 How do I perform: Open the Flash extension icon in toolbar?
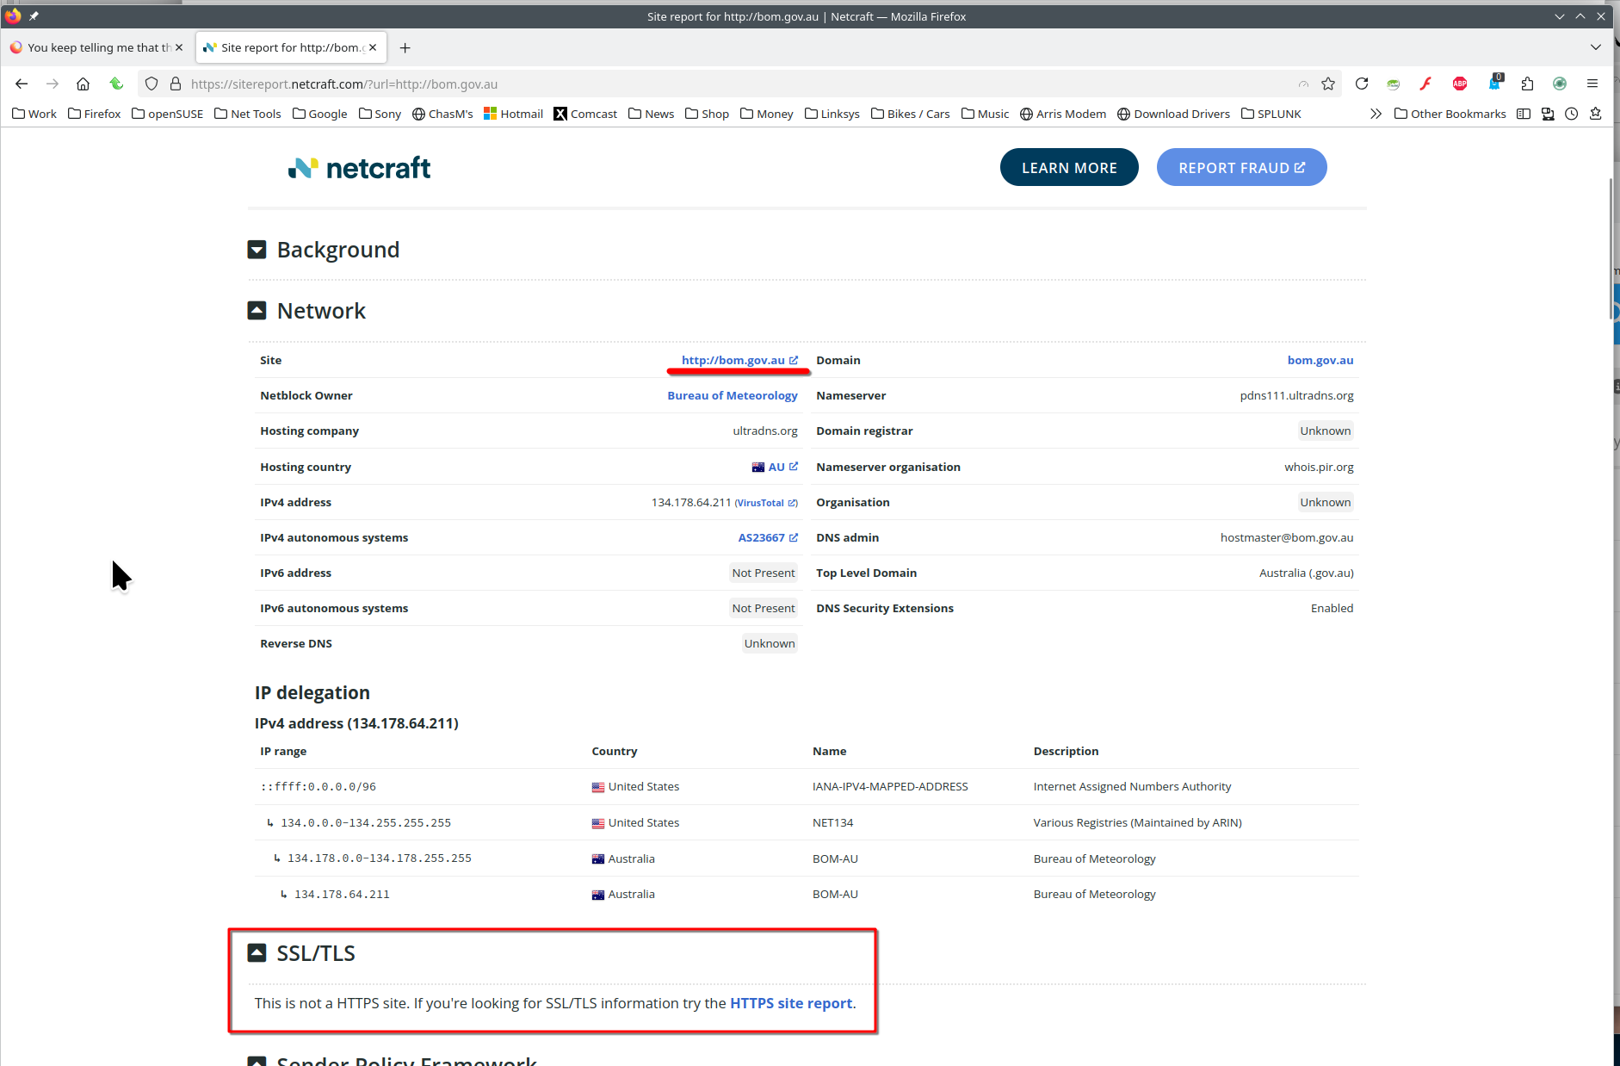point(1426,84)
